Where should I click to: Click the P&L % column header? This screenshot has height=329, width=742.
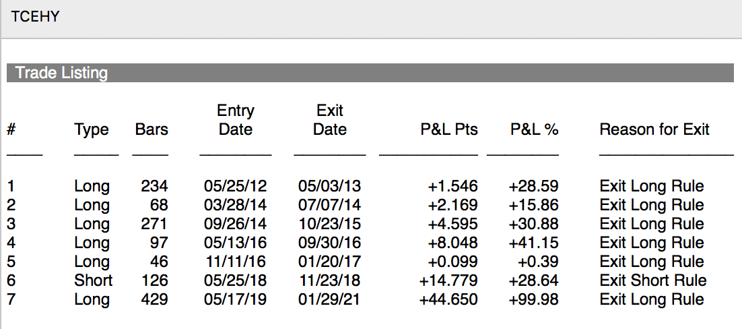(534, 129)
